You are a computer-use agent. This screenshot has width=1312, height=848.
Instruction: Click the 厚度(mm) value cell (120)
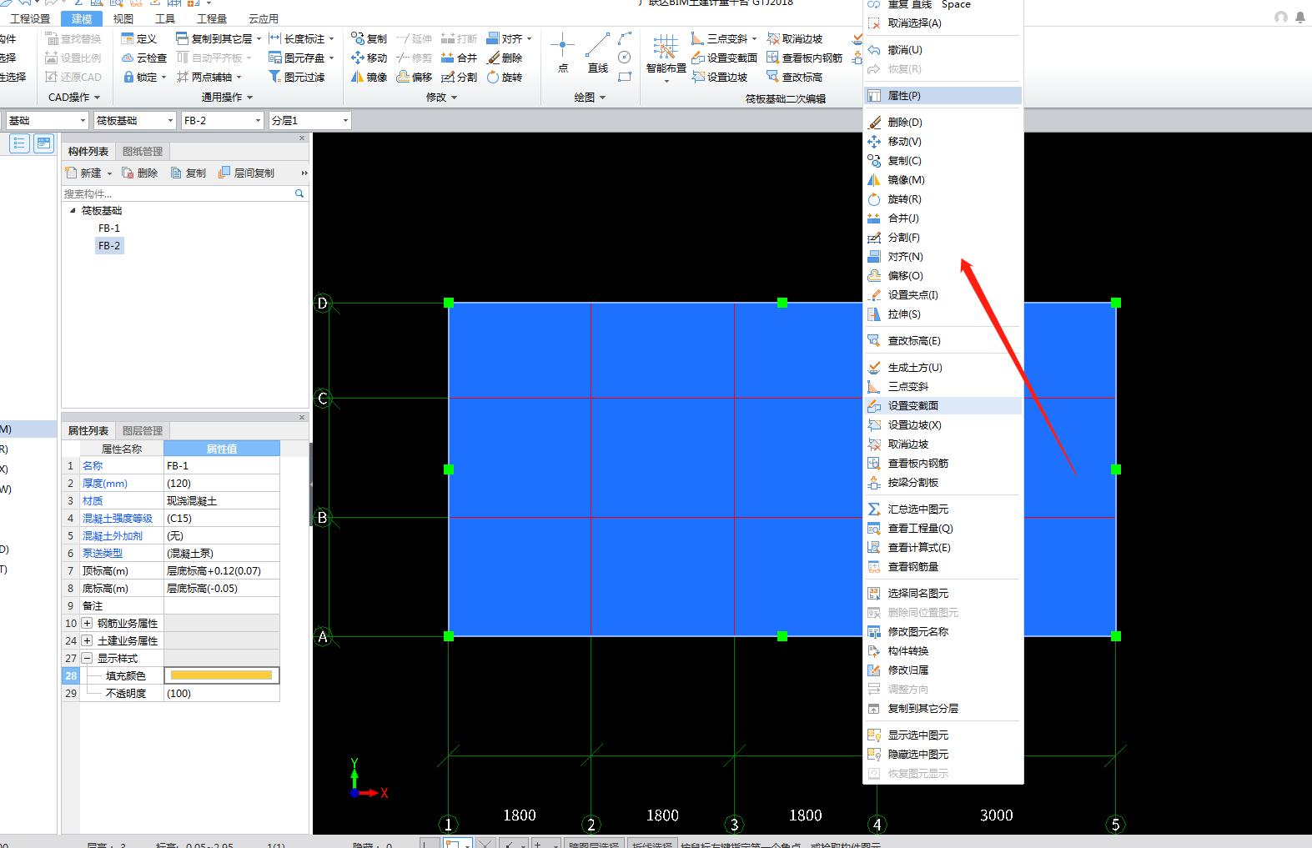click(222, 484)
